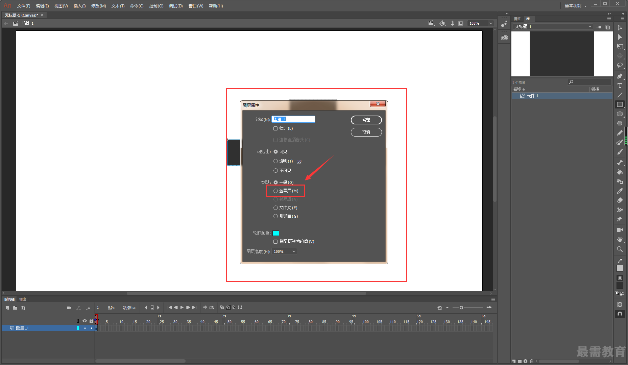Select the Eyedropper tool

(620, 191)
